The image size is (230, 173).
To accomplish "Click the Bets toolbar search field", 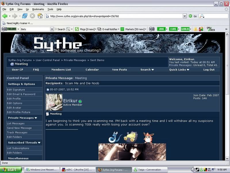I will [x=35, y=29].
